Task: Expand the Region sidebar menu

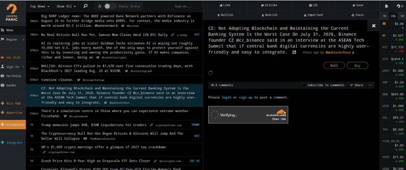Action: coord(13,40)
